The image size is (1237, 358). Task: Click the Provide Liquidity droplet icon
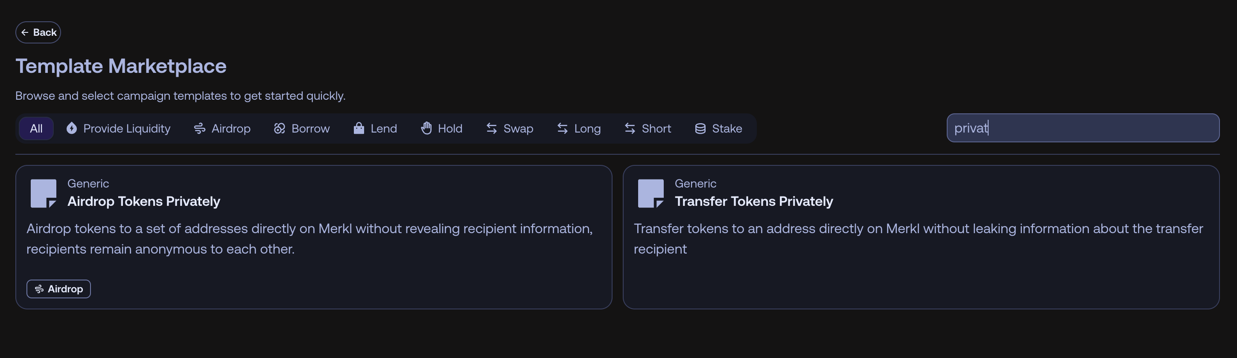tap(72, 128)
